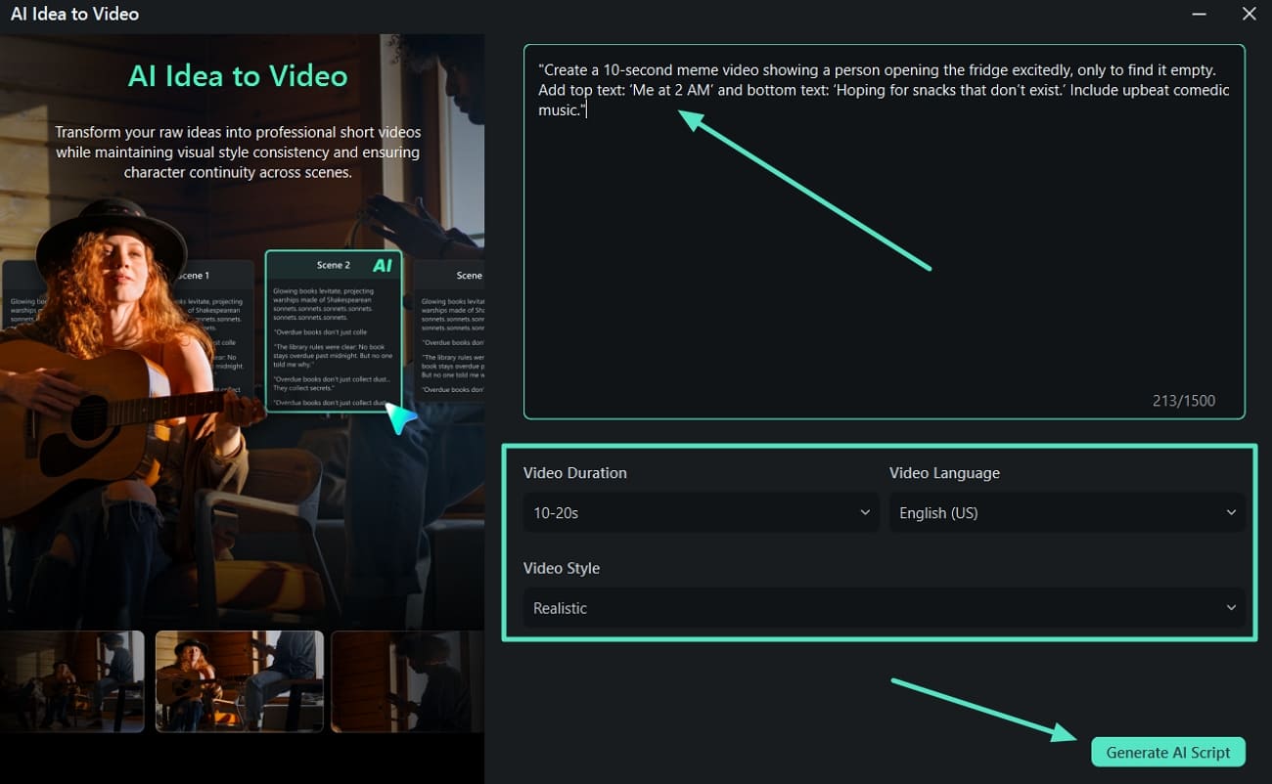Click the Transform your raw ideas description text
The width and height of the screenshot is (1272, 784).
pos(238,152)
